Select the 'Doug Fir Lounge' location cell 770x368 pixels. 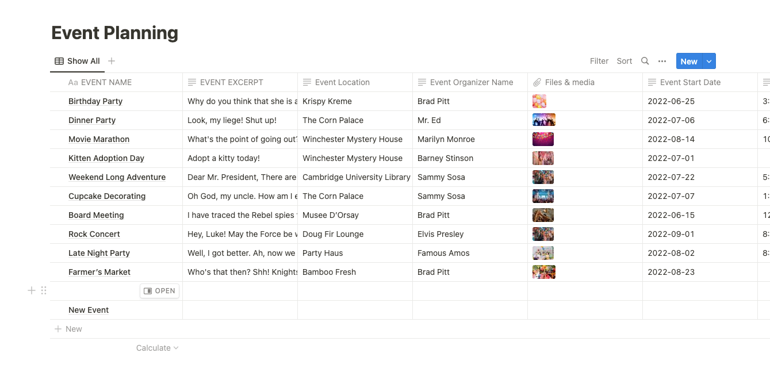pos(355,234)
